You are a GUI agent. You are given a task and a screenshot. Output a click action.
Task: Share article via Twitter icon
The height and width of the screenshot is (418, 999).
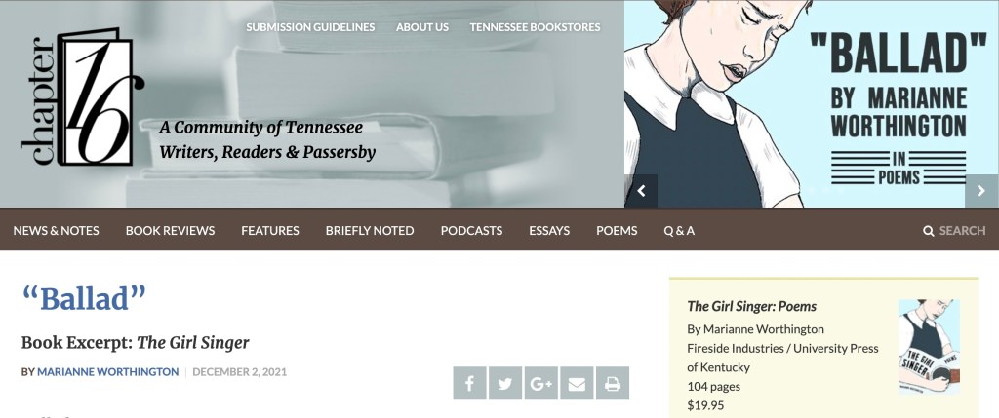[505, 383]
